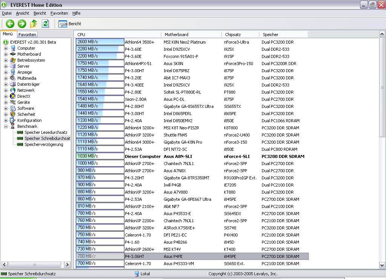Expand the Netzwerk tree node
386x279 pixels.
point(6,90)
